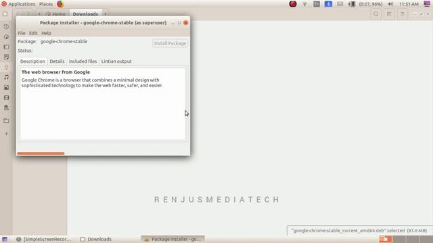Switch to the Included files tab

(x=83, y=61)
